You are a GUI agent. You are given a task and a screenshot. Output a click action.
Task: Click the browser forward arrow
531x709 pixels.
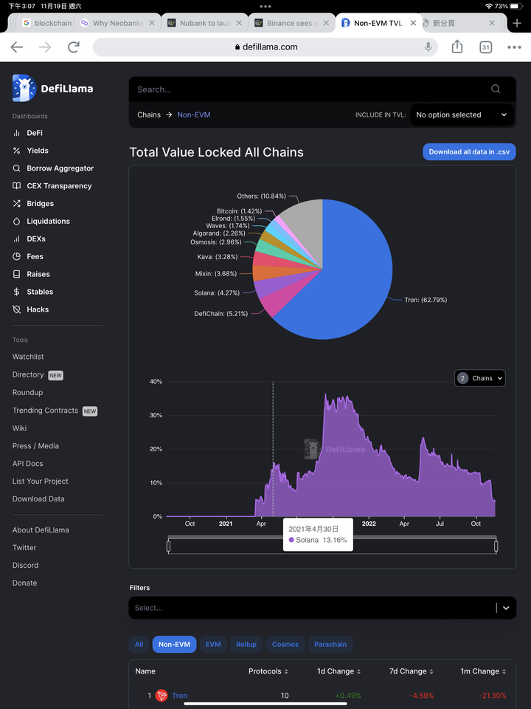point(45,47)
